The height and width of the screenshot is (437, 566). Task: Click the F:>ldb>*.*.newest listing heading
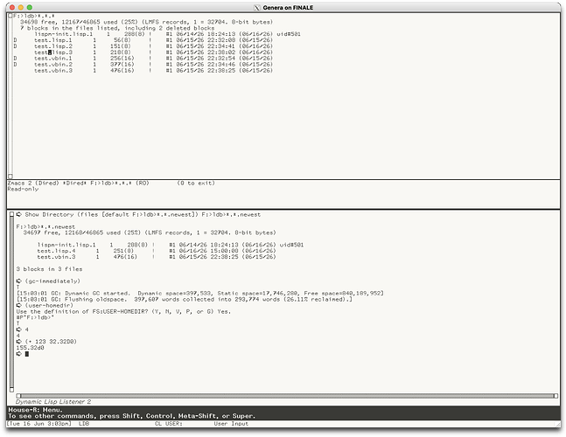[45, 226]
